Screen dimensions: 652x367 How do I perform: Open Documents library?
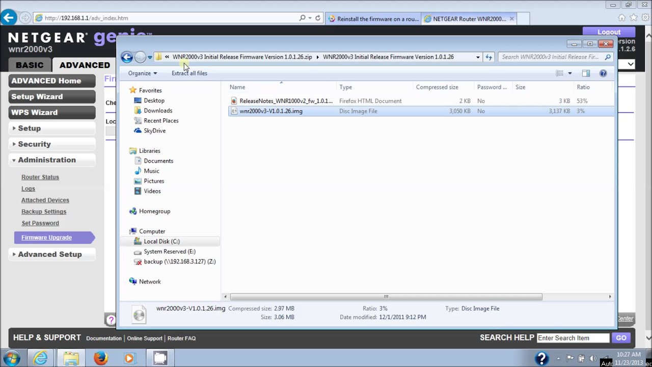click(x=158, y=161)
